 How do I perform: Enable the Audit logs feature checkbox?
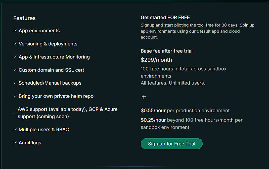(x=15, y=143)
